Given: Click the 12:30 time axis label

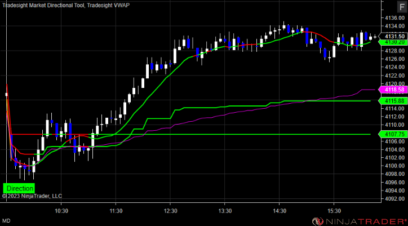Looking at the screenshot, I should tap(170, 210).
